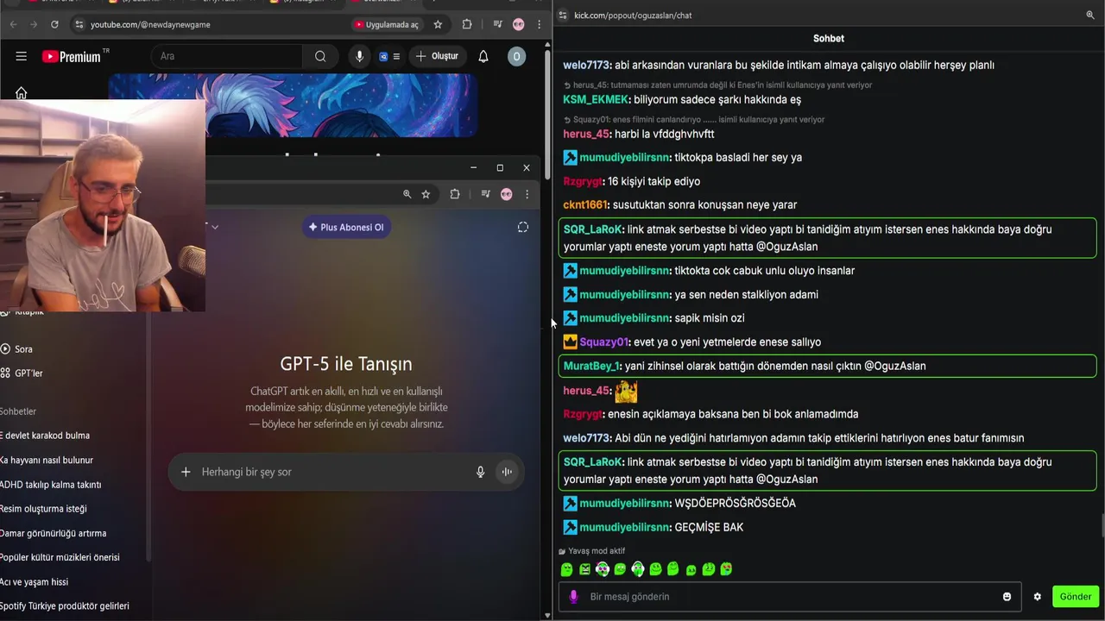Start YouTube voice search with microphone

(x=359, y=56)
